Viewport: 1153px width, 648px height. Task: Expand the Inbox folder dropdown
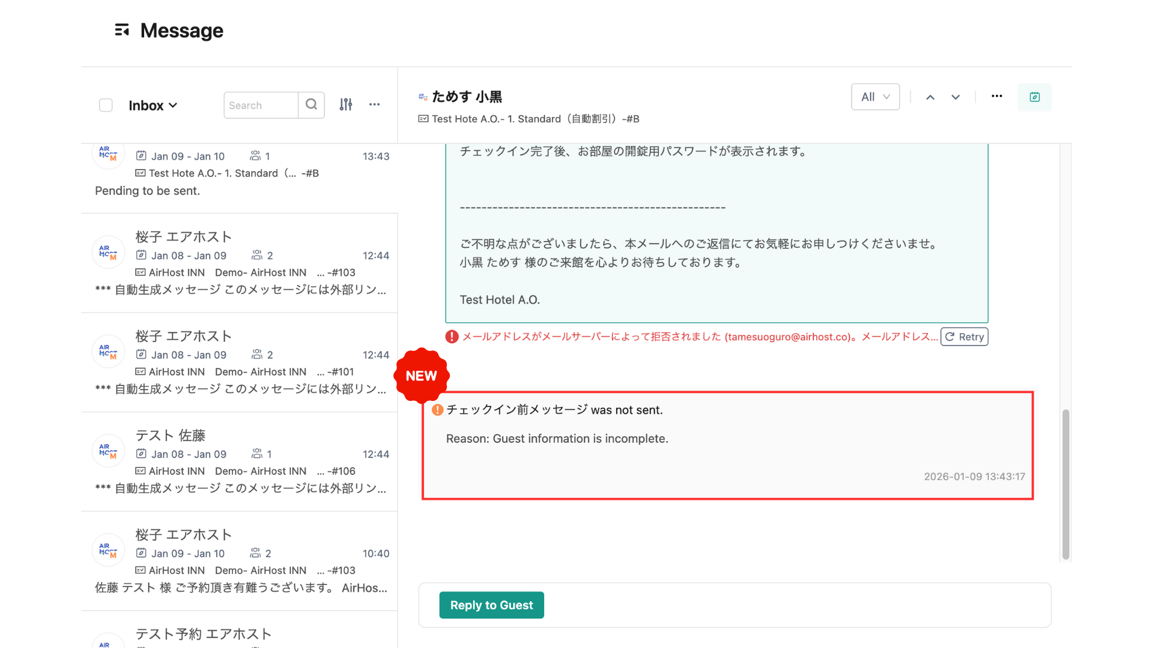tap(153, 105)
